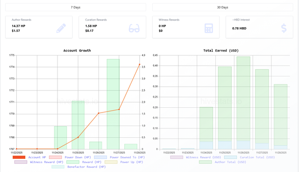Click the 11/28/2025 account HP line point

140,65
